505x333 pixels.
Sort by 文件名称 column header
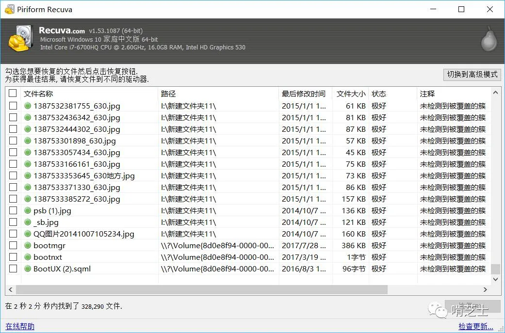pos(89,94)
